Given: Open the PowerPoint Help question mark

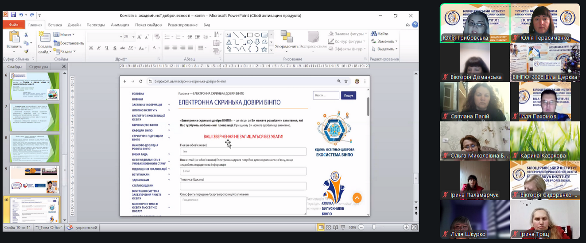Looking at the screenshot, I should 415,25.
